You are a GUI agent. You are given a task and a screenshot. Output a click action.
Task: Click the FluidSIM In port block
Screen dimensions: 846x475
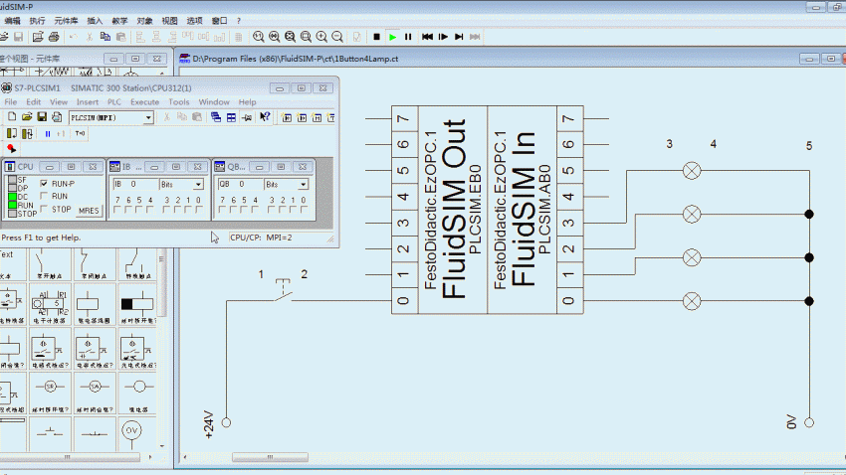pyautogui.click(x=535, y=210)
